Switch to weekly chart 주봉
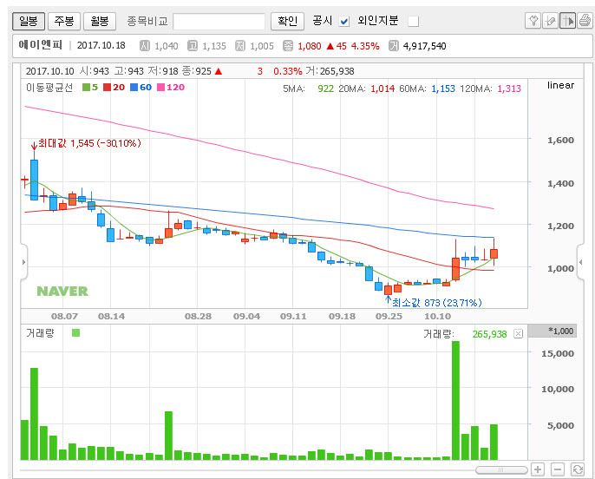This screenshot has width=595, height=479. [x=64, y=21]
